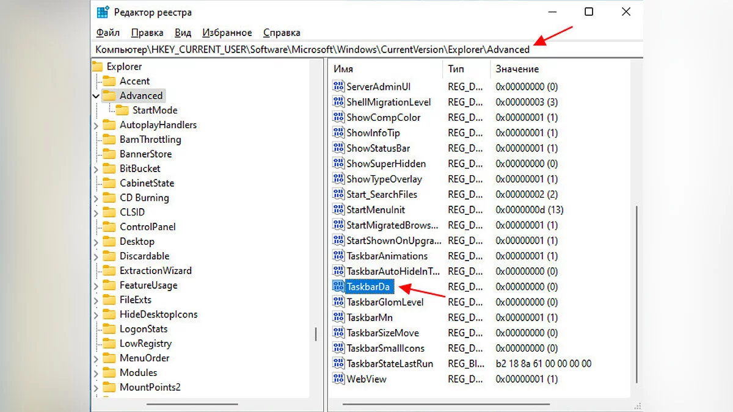Click the ShowTypeOverlay value icon

(x=338, y=179)
